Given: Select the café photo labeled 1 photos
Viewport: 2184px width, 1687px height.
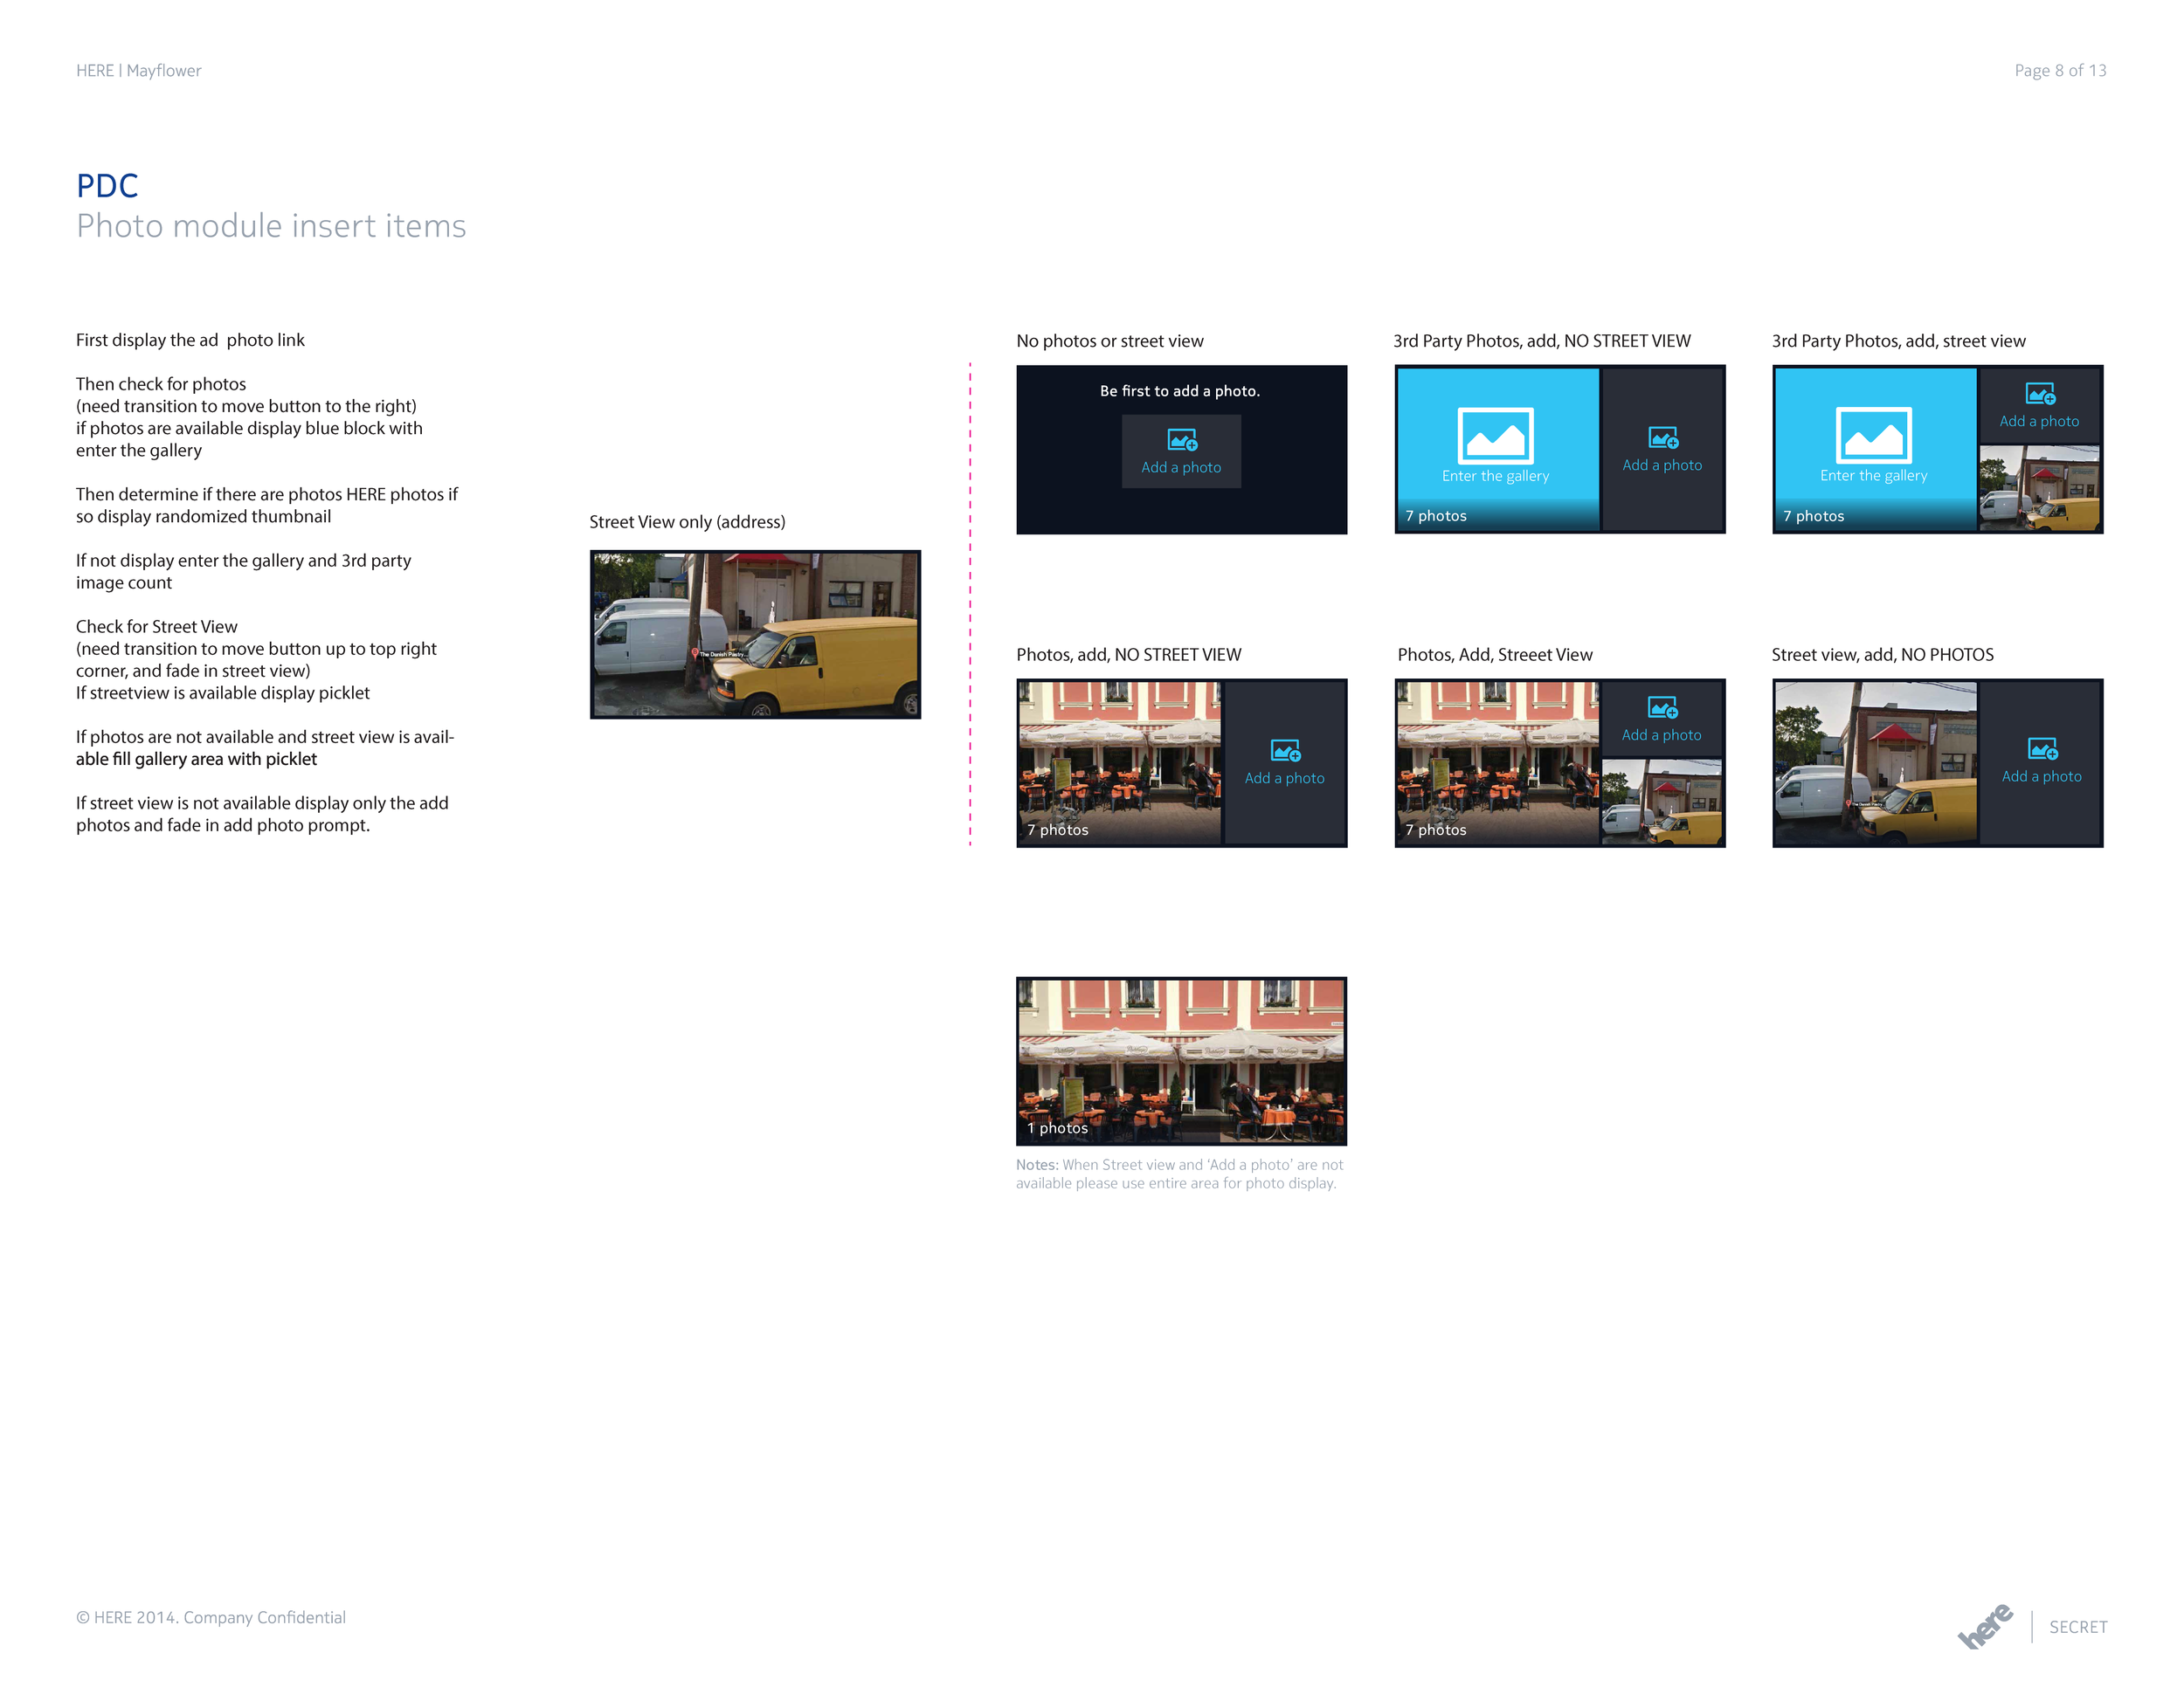Looking at the screenshot, I should tap(1181, 1059).
